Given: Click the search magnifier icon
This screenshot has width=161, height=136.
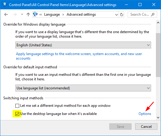Looking at the screenshot, I should 153,14.
